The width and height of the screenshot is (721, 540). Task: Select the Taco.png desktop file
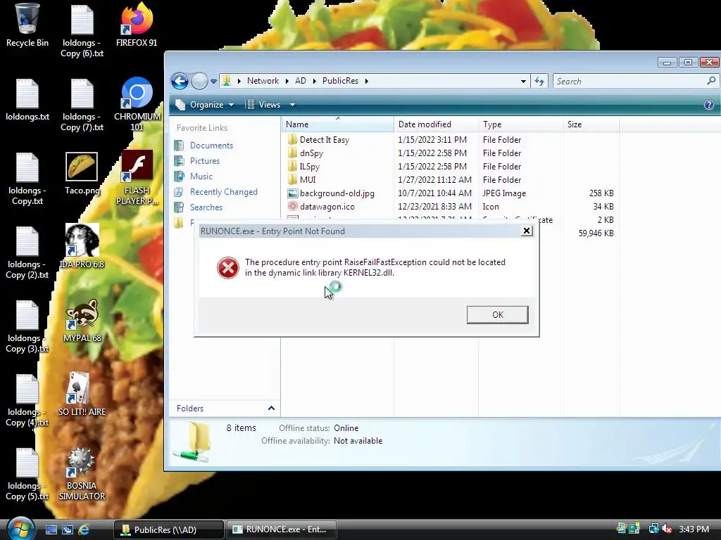click(x=82, y=174)
